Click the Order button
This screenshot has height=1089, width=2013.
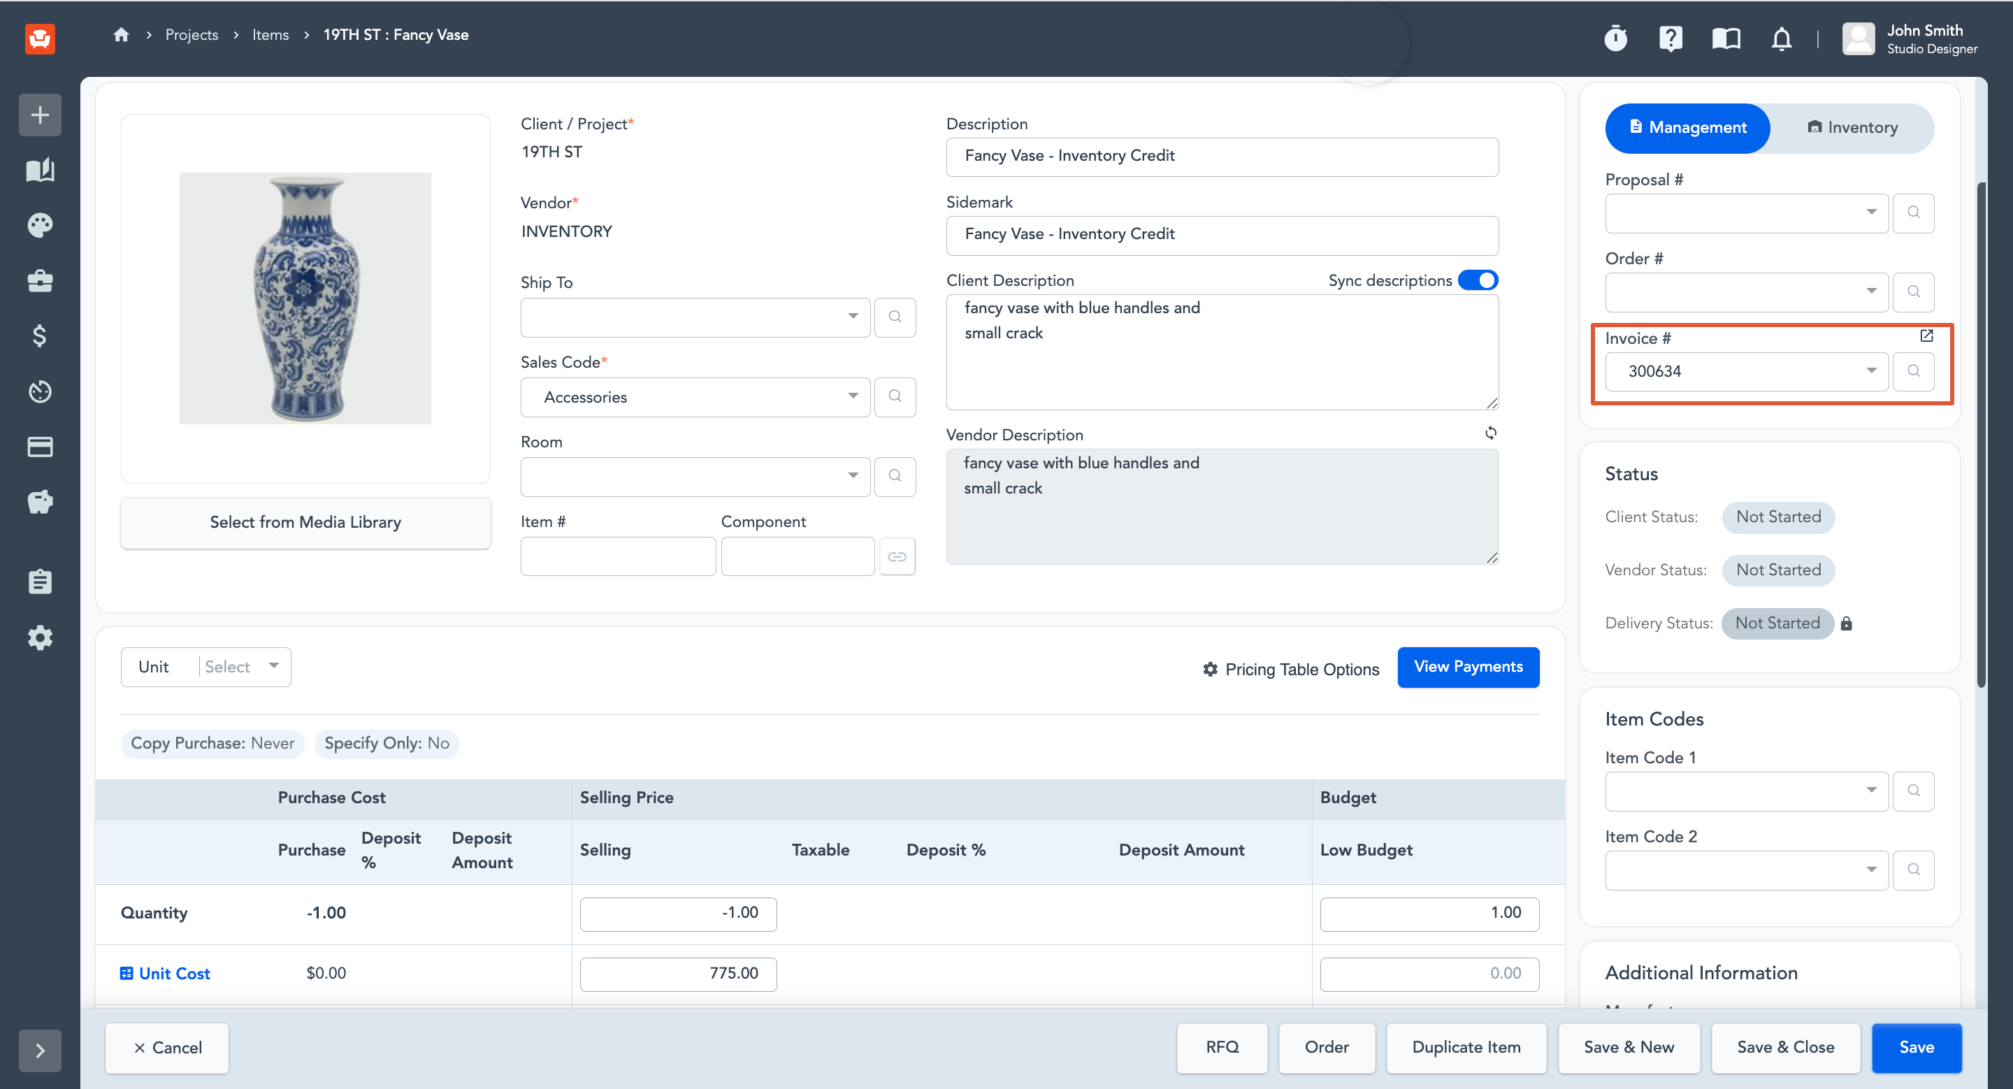click(1327, 1048)
